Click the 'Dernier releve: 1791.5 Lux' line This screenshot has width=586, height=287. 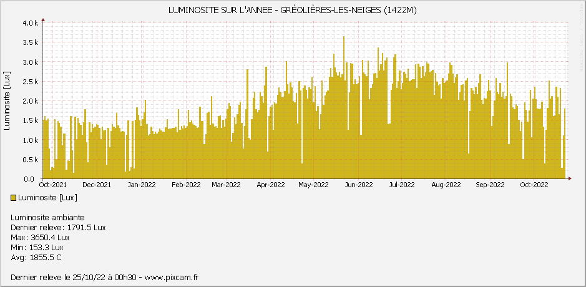coord(58,228)
